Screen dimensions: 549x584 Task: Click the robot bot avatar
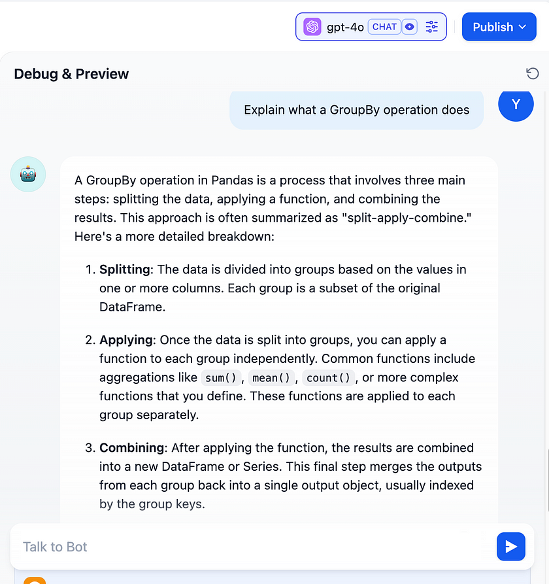[28, 175]
